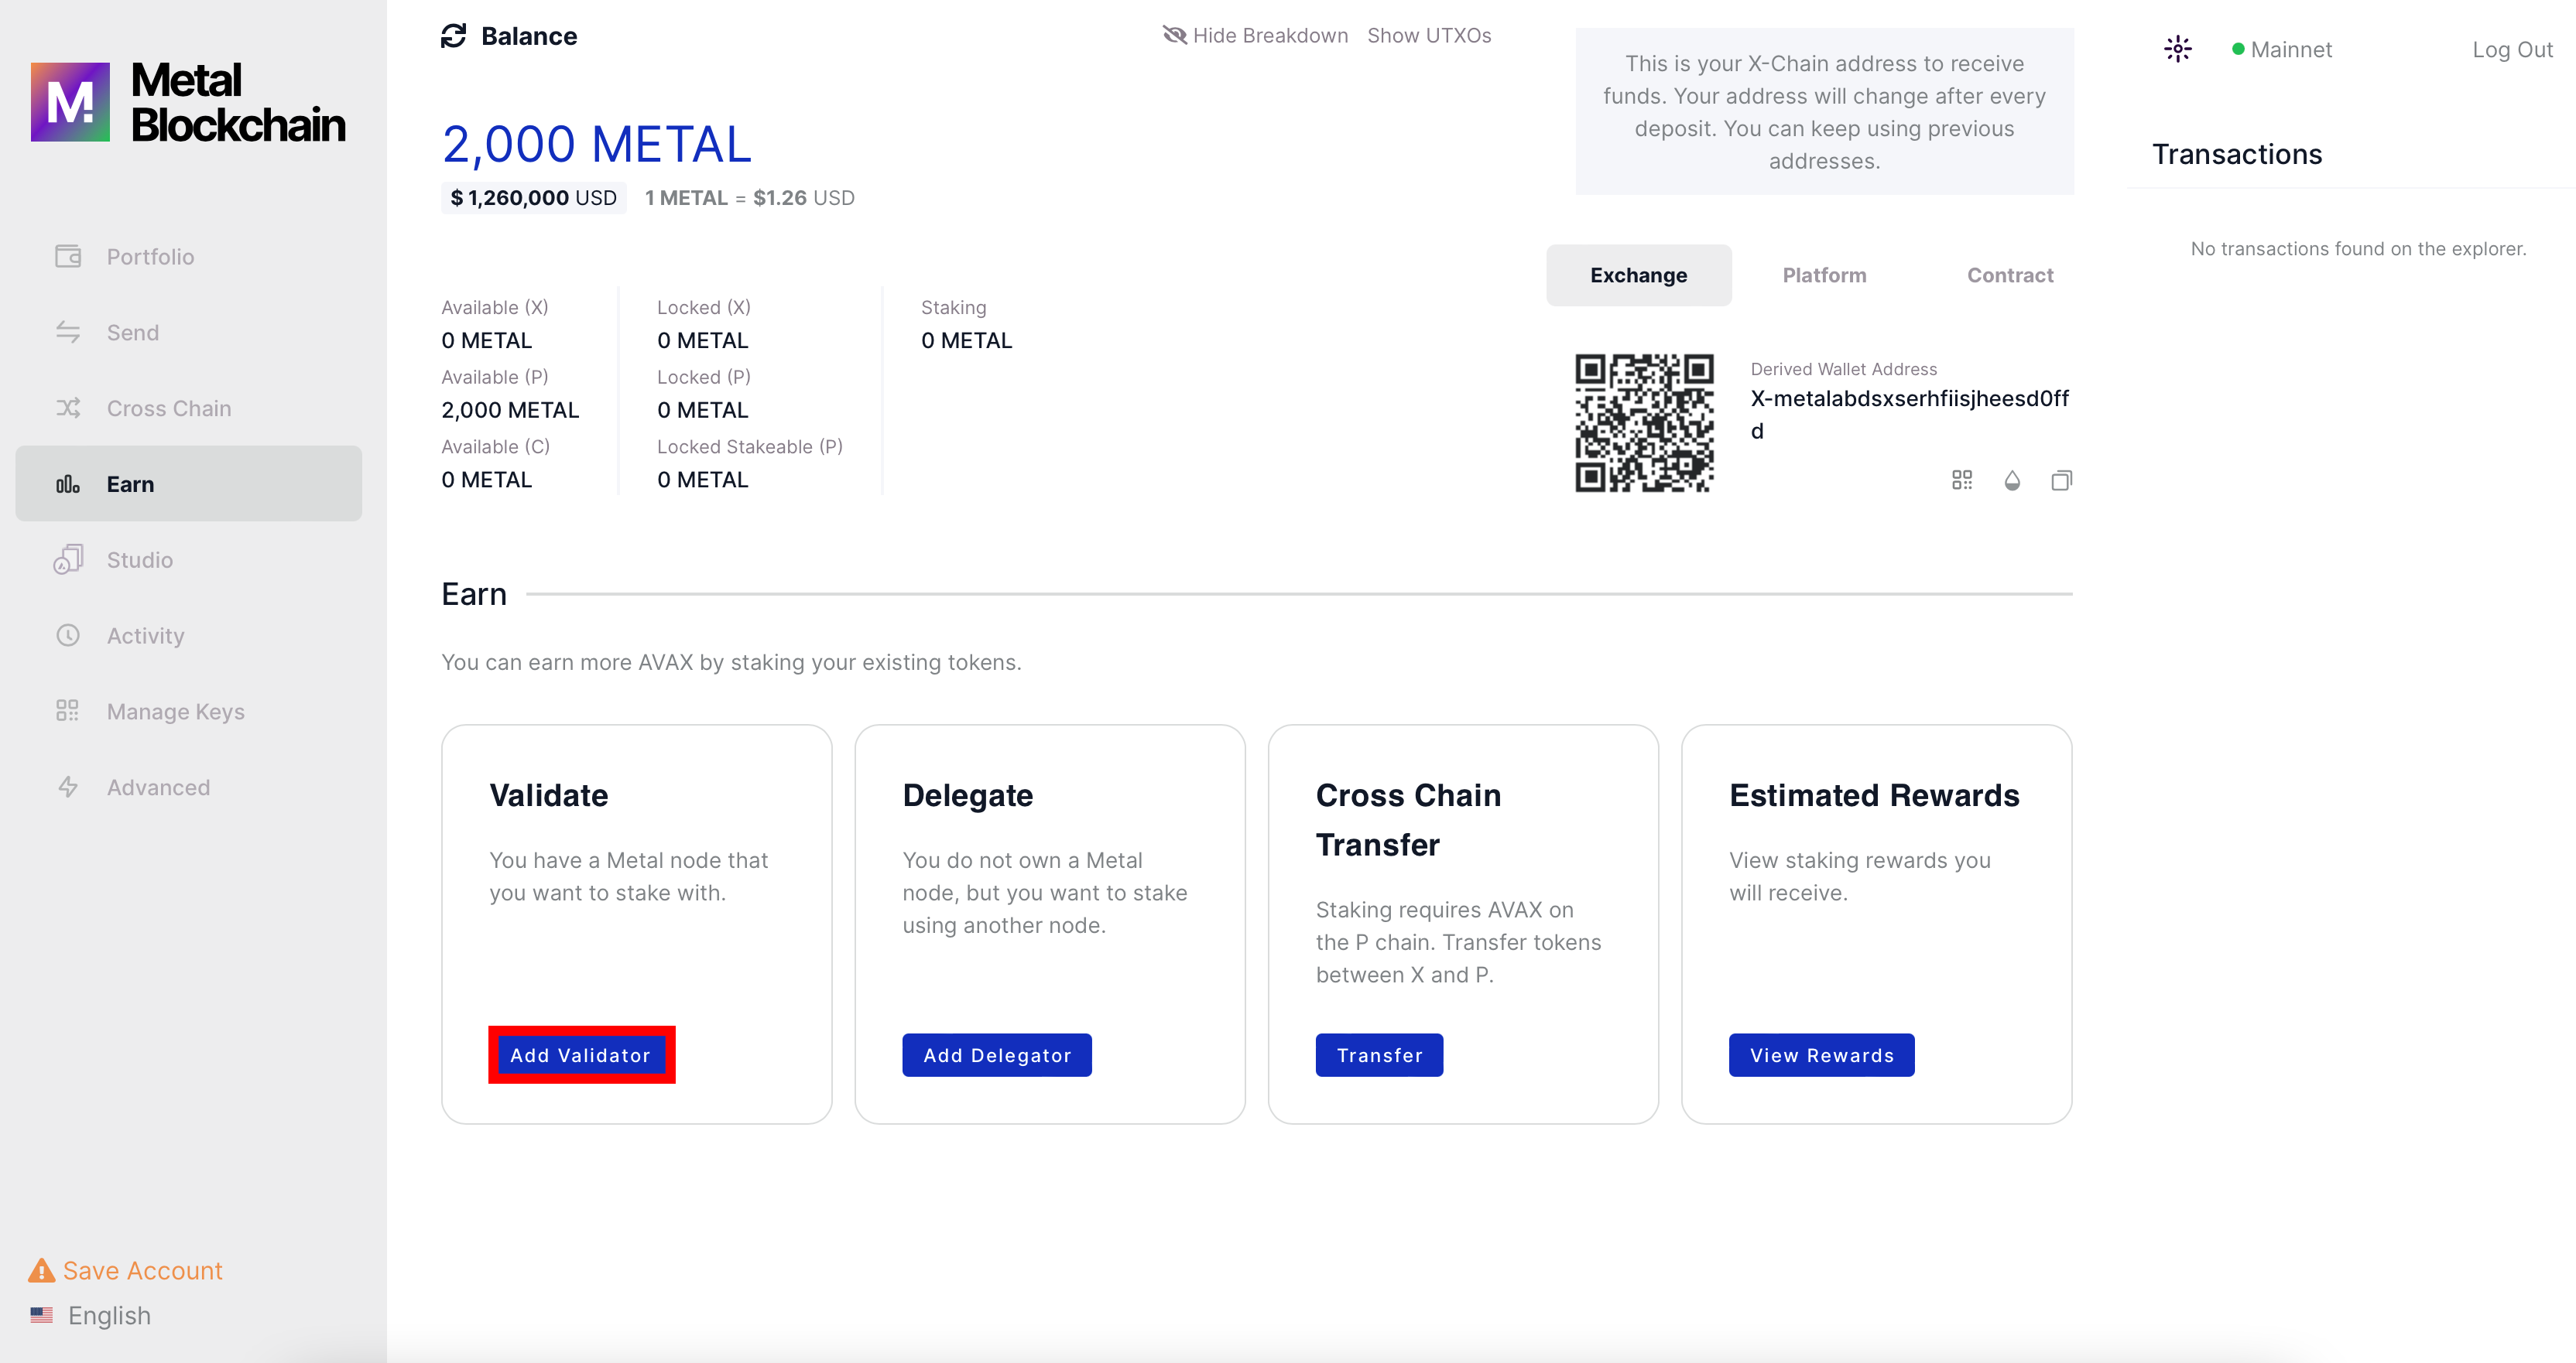2576x1363 pixels.
Task: Copy wallet address using copy icon
Action: pos(2061,480)
